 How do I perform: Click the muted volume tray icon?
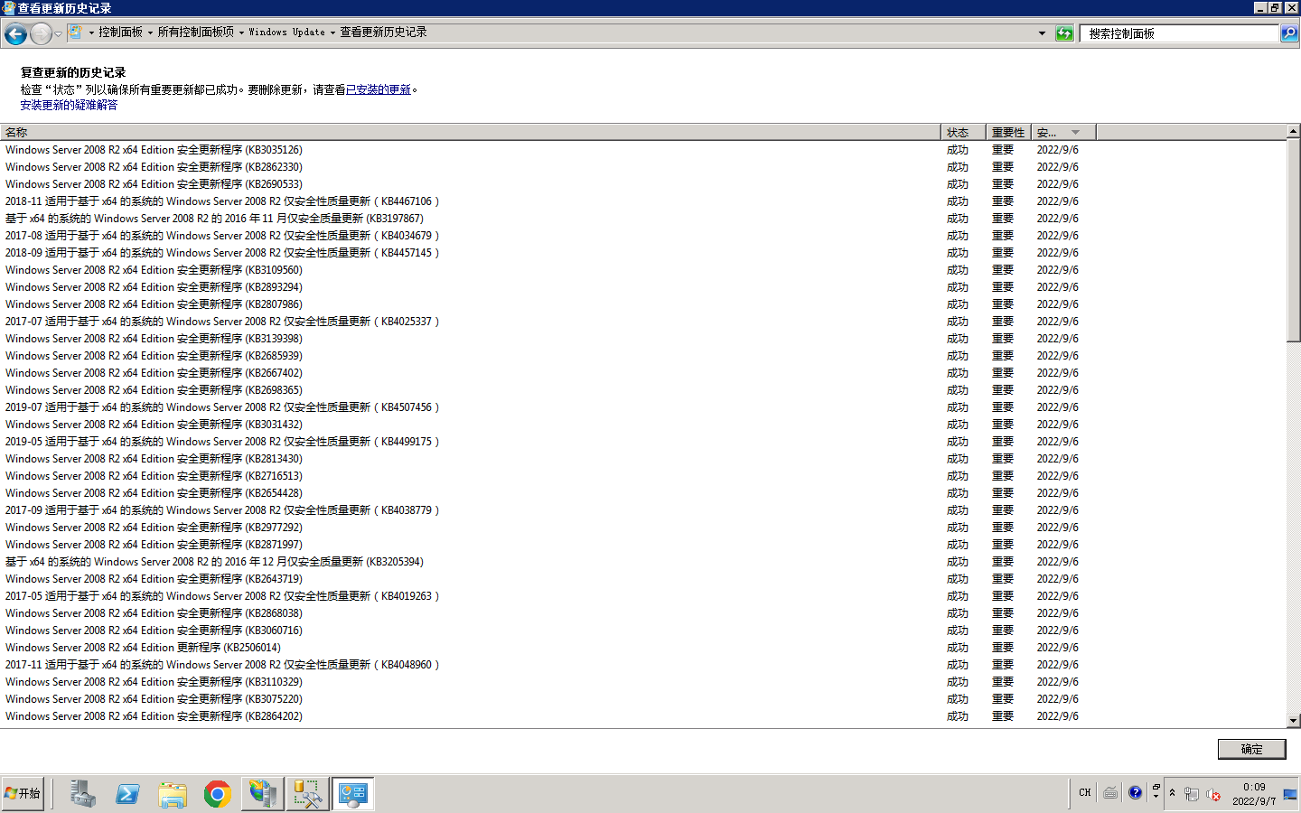coord(1213,794)
